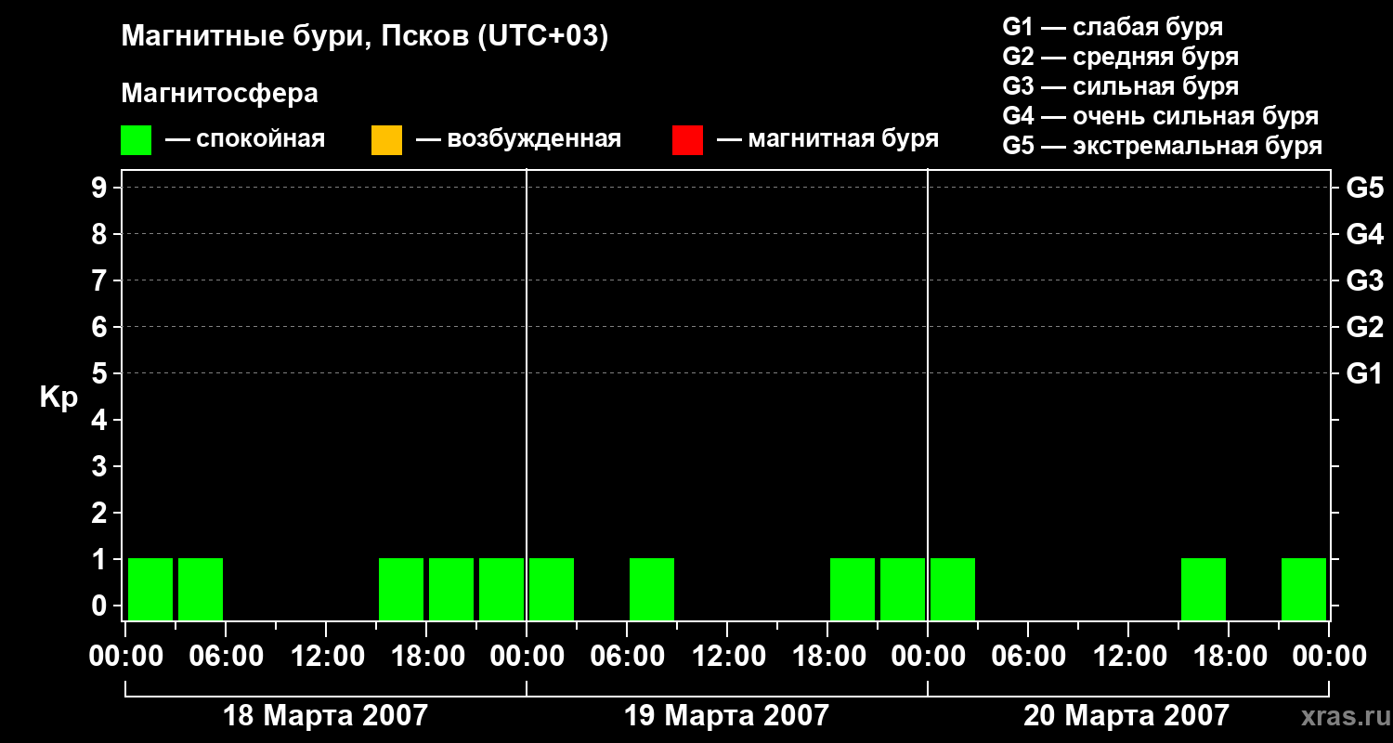Image resolution: width=1393 pixels, height=743 pixels.
Task: Click the '19 Марта 2007' date label
Action: tap(726, 715)
